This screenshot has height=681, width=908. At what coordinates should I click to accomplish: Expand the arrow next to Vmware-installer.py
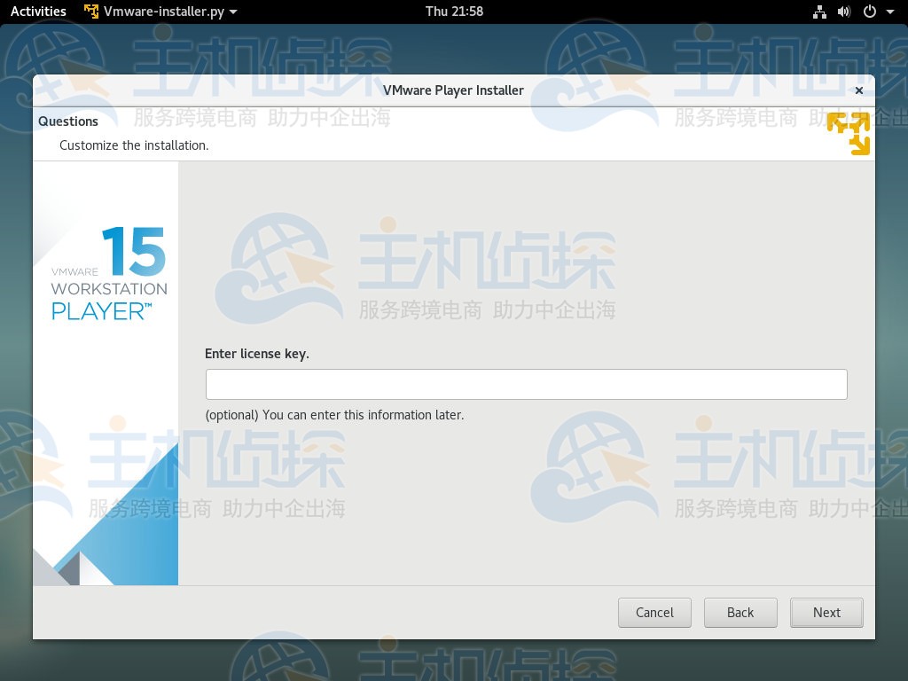coord(231,12)
